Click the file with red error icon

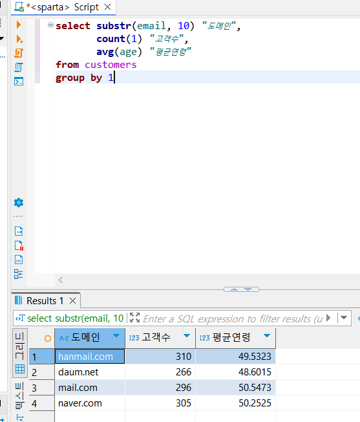click(x=19, y=245)
